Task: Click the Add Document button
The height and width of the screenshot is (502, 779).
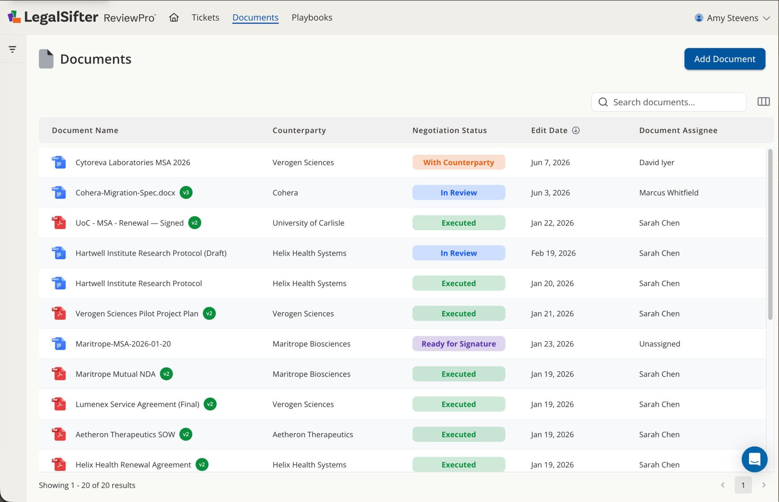Action: coord(724,59)
